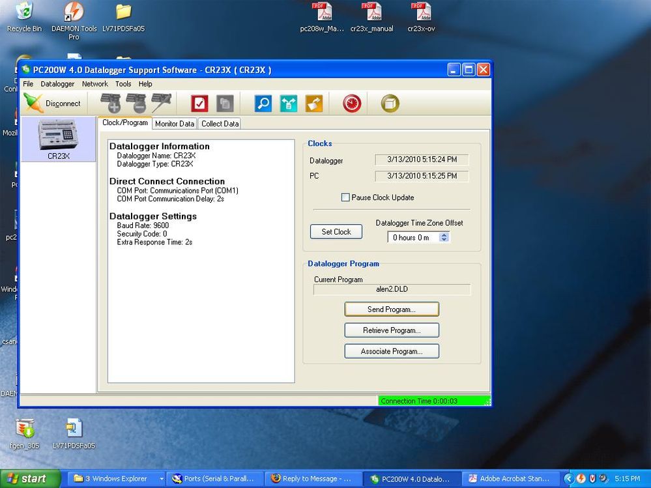Open the Tools menu
Screen dimensions: 651x488
click(x=123, y=84)
